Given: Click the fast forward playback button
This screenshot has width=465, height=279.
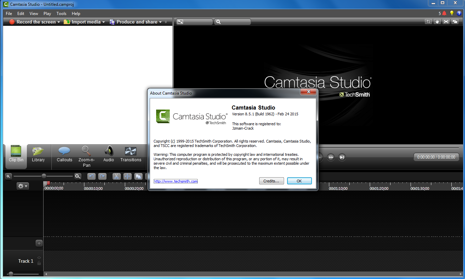Looking at the screenshot, I should pos(331,157).
